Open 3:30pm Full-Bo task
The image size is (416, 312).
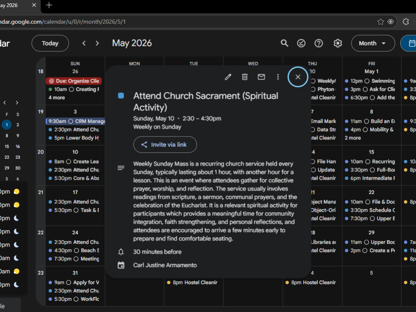[370, 170]
